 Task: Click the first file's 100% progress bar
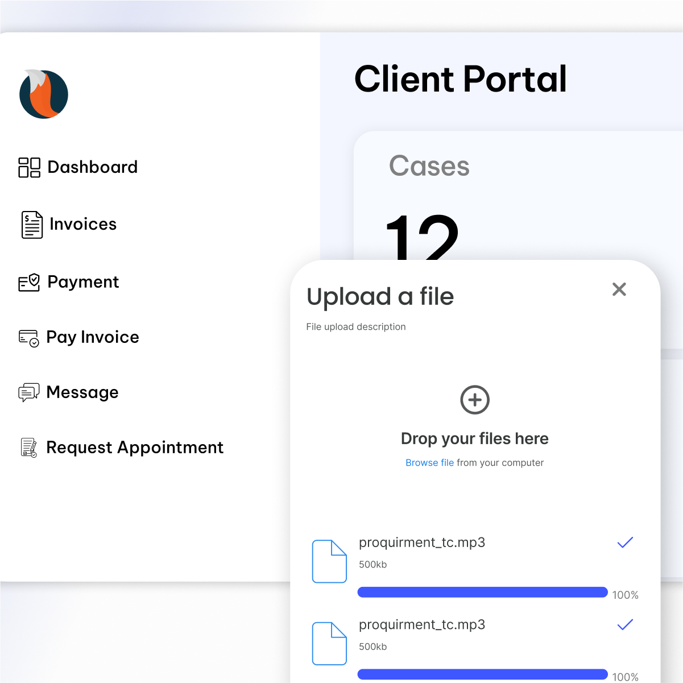(482, 592)
